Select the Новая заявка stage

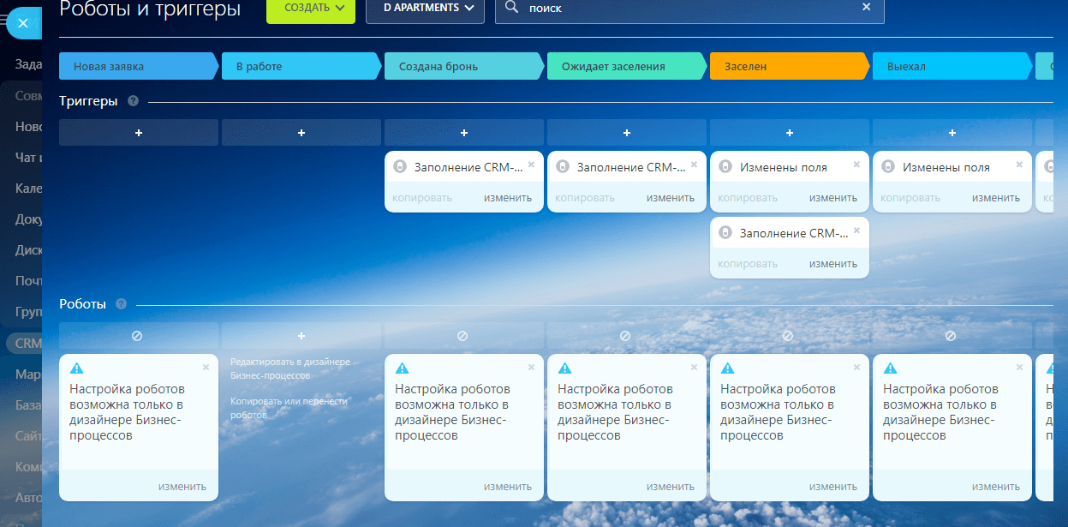coord(137,66)
